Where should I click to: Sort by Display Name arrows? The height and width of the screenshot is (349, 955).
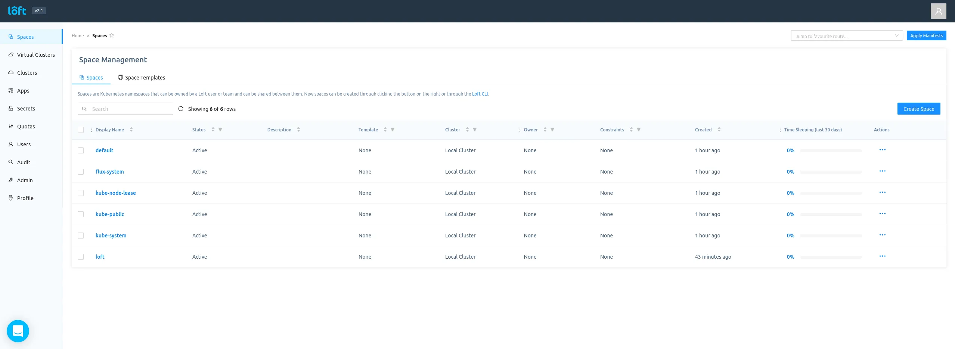point(131,130)
